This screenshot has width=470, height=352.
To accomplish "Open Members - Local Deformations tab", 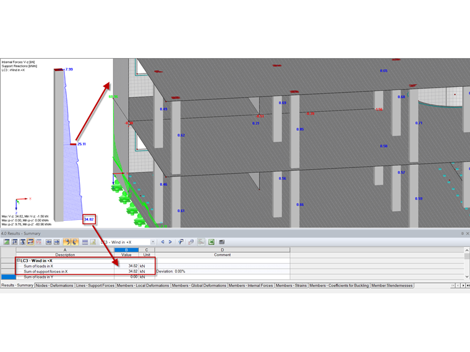I will [x=143, y=285].
